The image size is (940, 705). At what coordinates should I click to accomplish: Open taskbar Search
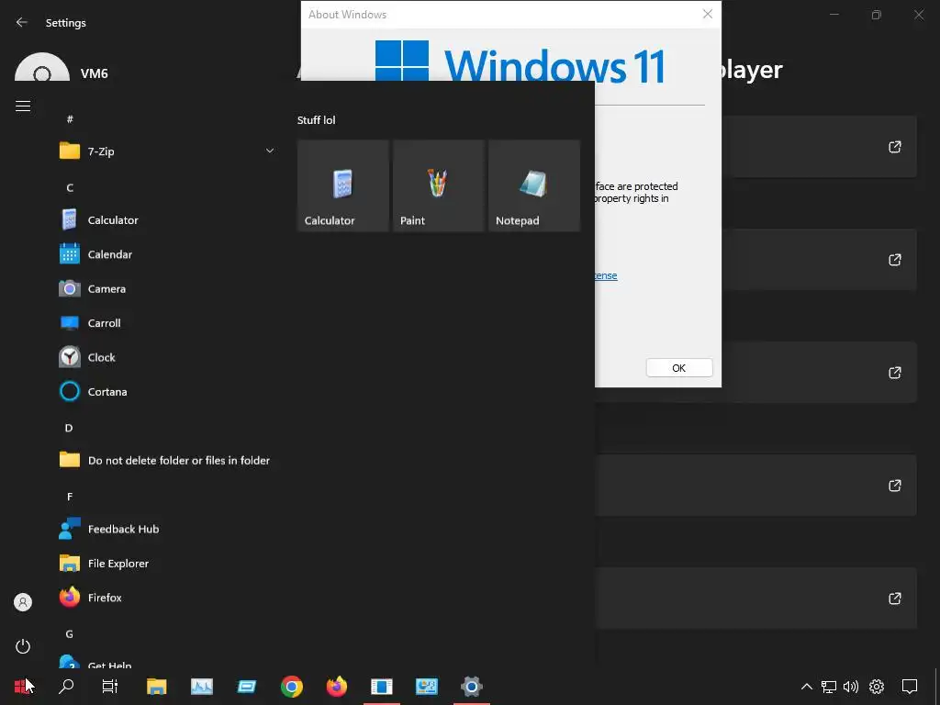66,687
